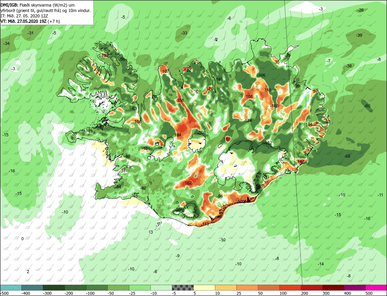
Task: Click the '-101' value in west Iceland
Action: [x=146, y=148]
